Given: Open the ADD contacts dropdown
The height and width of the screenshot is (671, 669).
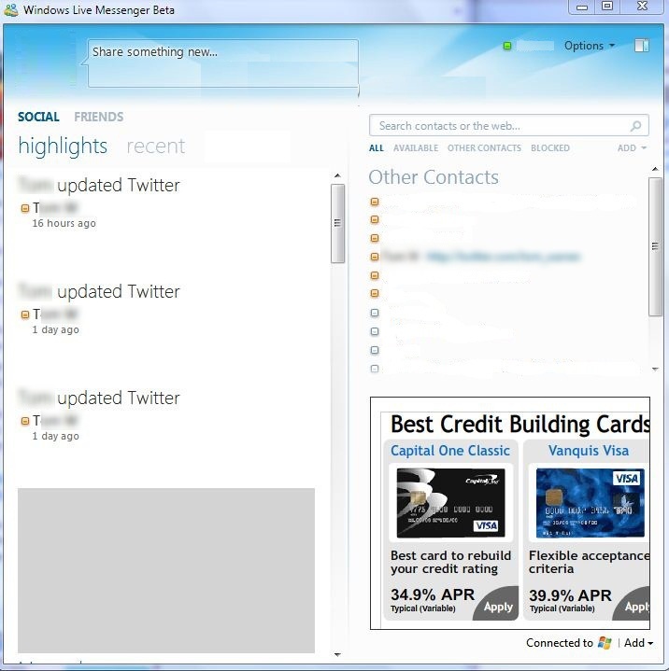Looking at the screenshot, I should pyautogui.click(x=632, y=148).
